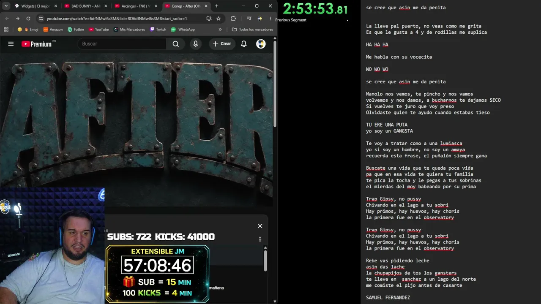Open YouTube notifications bell
The height and width of the screenshot is (304, 541).
(244, 44)
